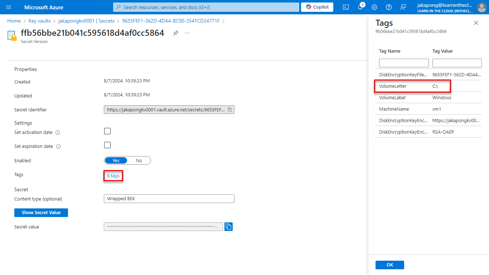This screenshot has height=275, width=489.
Task: Click the account name jakapong@learninthecl
Action: point(445,5)
